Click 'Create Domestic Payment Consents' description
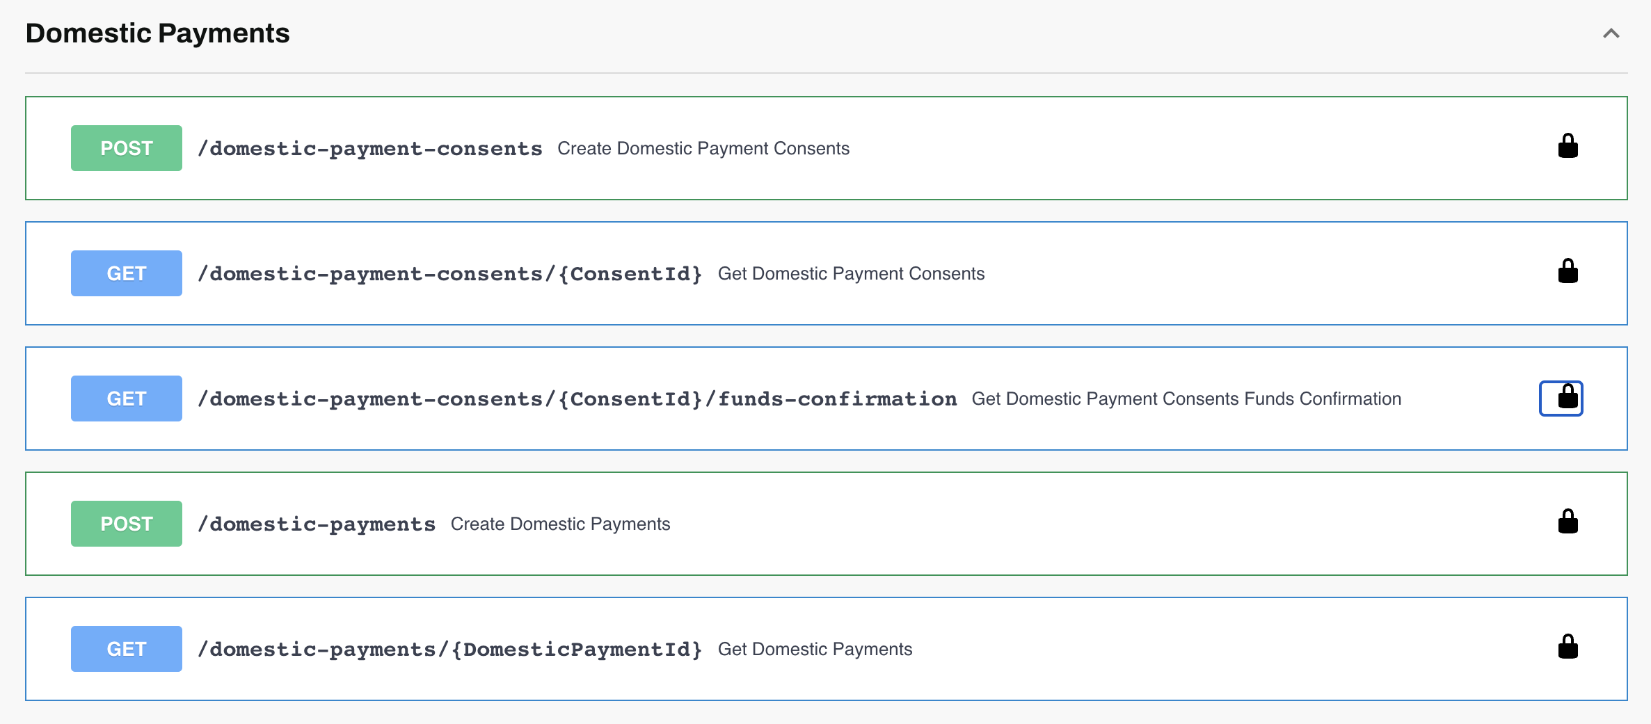The width and height of the screenshot is (1651, 724). pos(703,149)
